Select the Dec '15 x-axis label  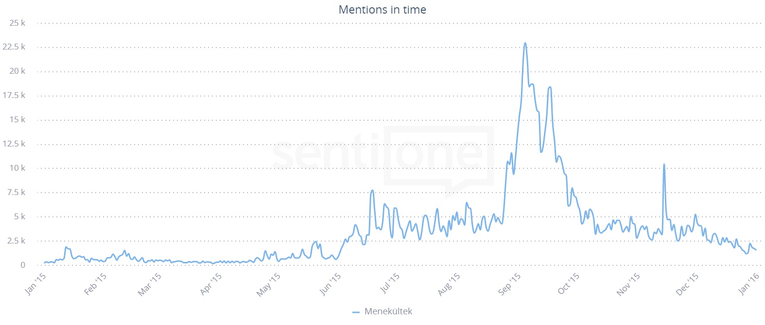(687, 284)
